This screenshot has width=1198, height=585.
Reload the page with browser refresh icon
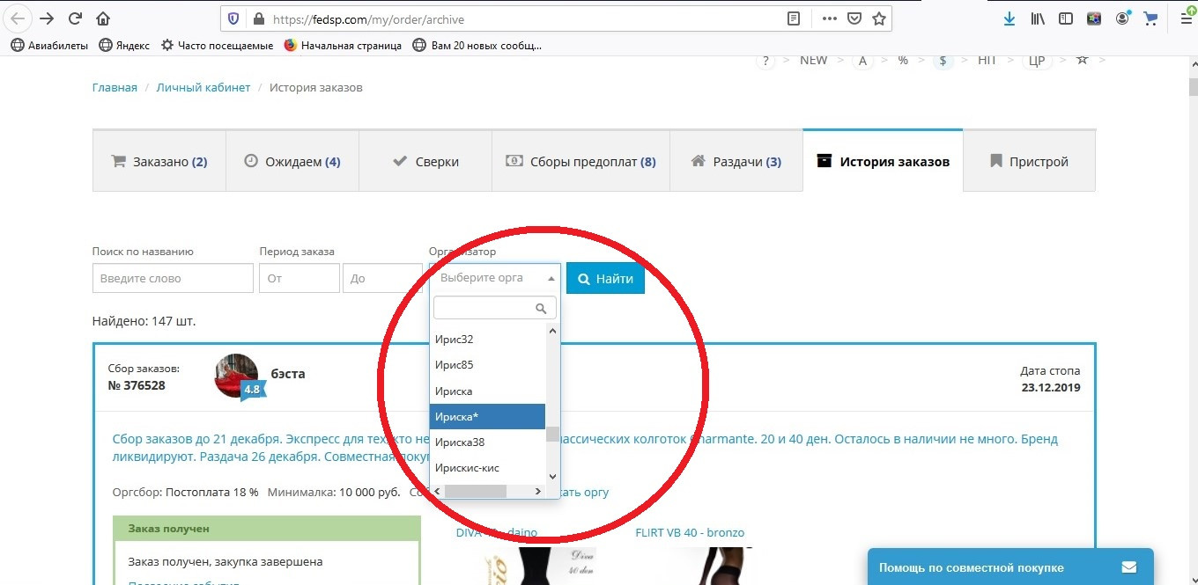click(x=75, y=18)
